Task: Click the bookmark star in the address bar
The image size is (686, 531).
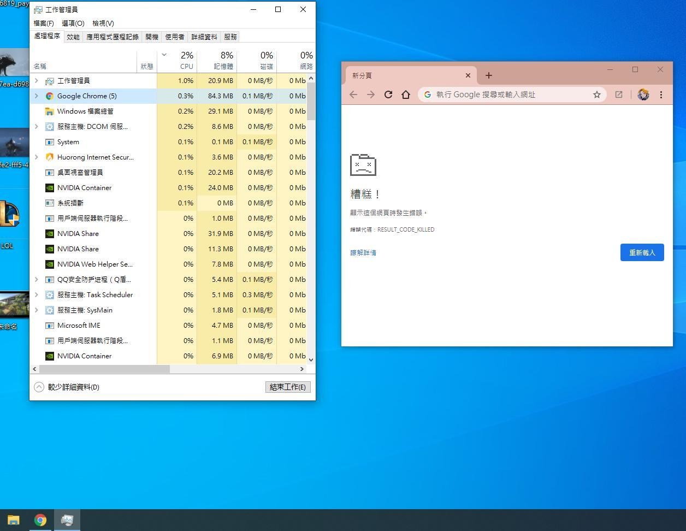Action: pyautogui.click(x=597, y=94)
